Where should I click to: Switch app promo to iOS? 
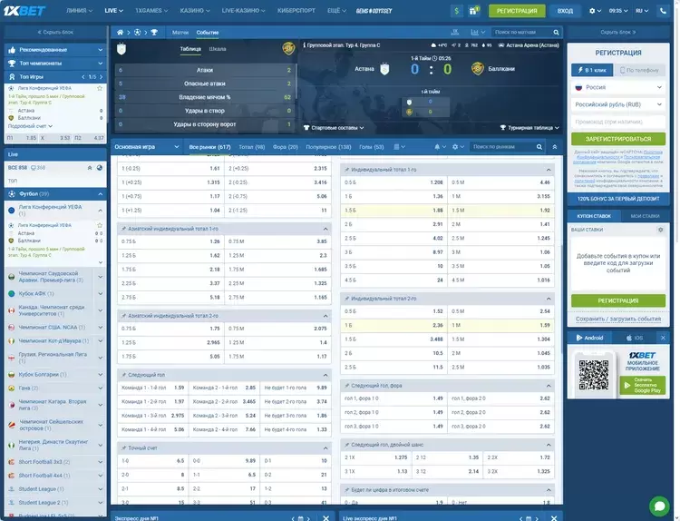point(635,338)
